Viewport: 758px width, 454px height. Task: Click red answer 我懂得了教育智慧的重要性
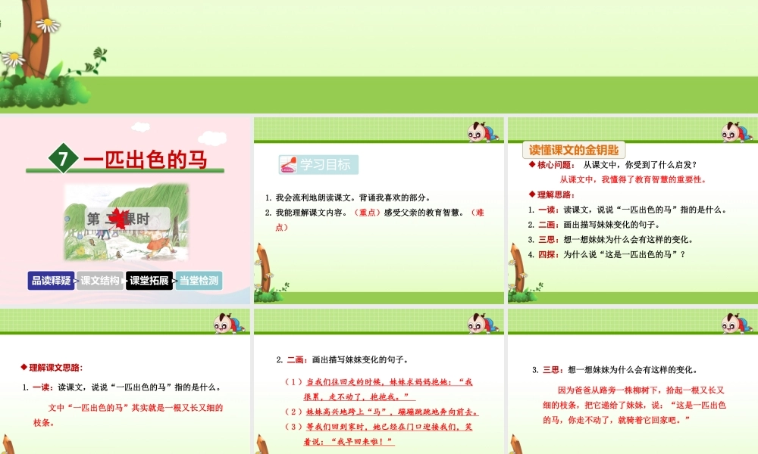(x=634, y=179)
